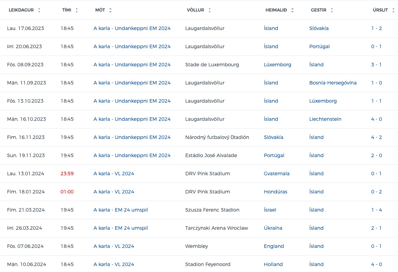The height and width of the screenshot is (272, 398).
Task: Open Bosnía-Hersegóvína team page
Action: [x=333, y=83]
